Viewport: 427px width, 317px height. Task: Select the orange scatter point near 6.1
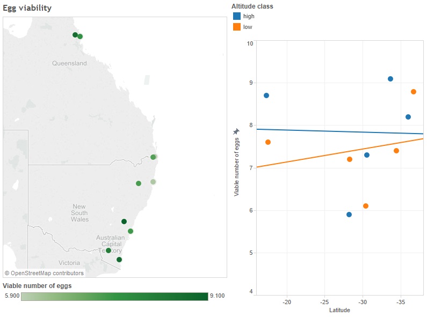point(366,206)
